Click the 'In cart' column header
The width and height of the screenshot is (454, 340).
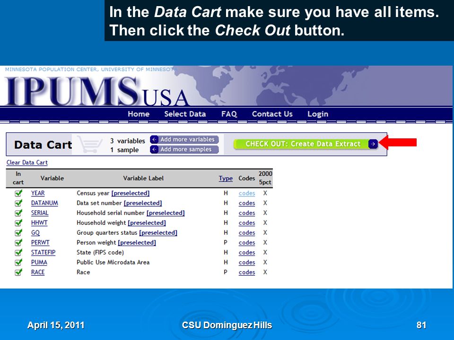click(x=18, y=178)
